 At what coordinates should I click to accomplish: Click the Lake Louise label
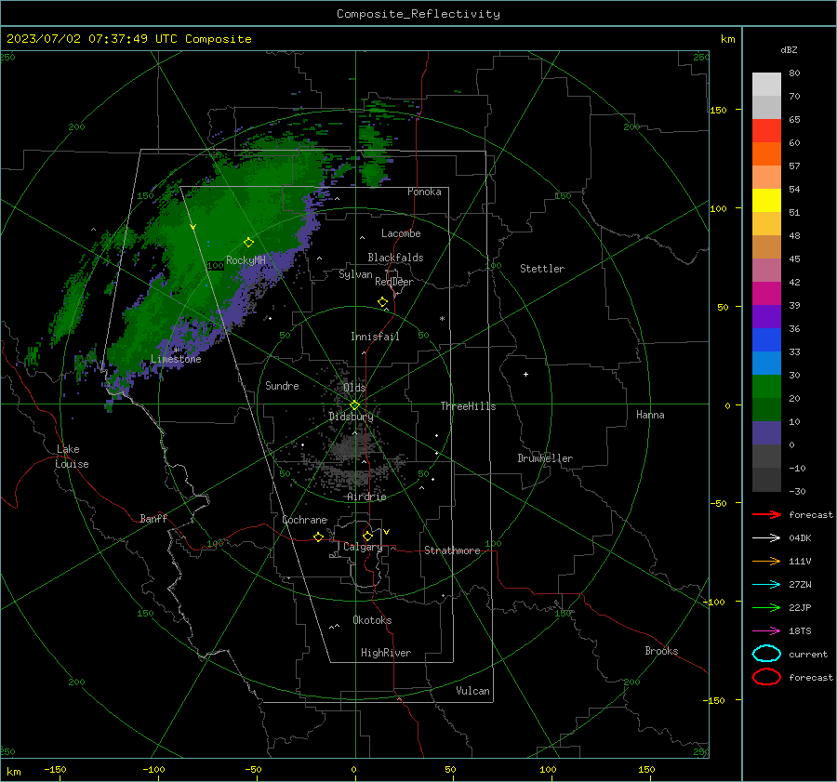point(72,457)
